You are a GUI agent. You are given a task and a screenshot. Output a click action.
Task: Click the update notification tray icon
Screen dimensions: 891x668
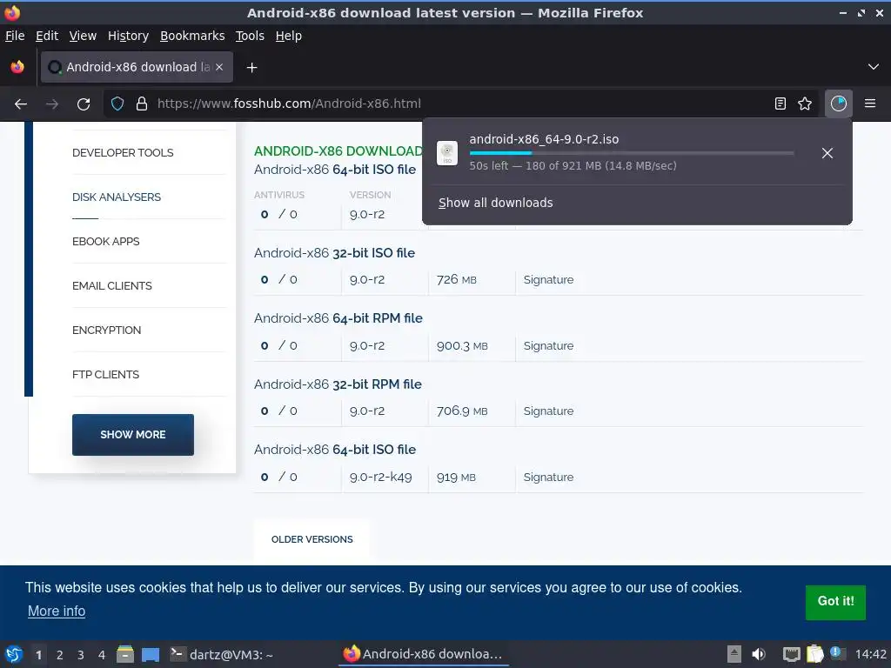[x=836, y=653]
